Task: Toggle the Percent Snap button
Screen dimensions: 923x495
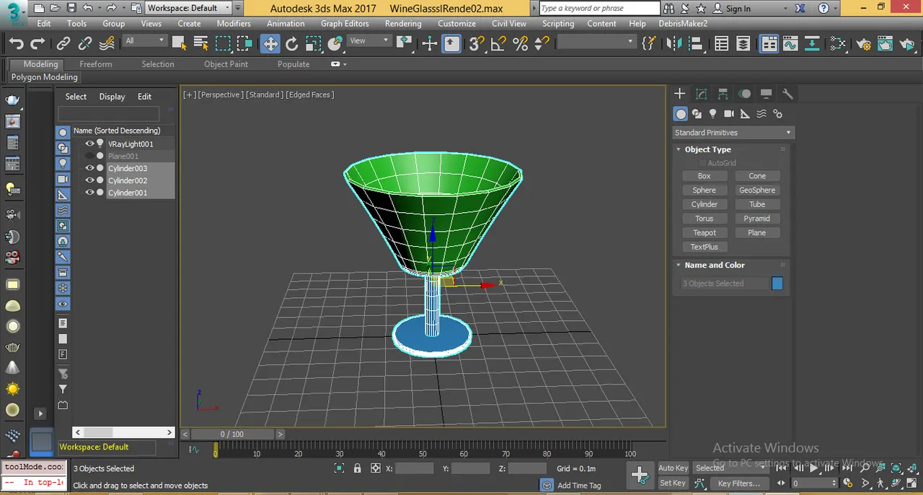Action: [520, 44]
